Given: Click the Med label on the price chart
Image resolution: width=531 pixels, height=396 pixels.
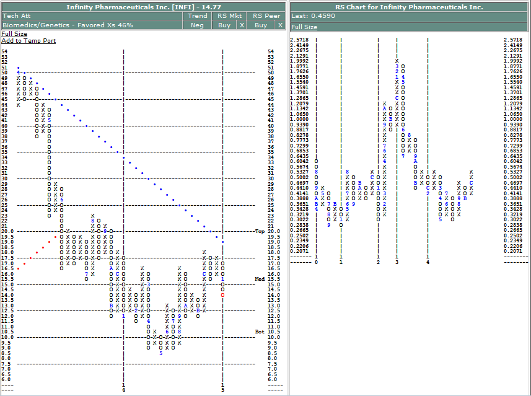Looking at the screenshot, I should [260, 279].
